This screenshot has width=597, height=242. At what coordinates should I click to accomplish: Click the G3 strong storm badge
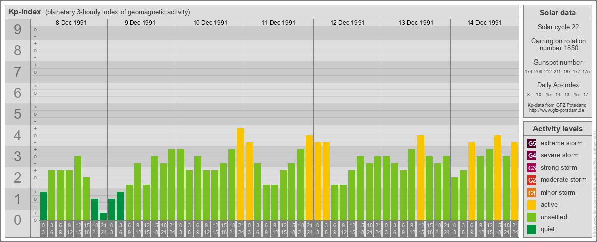tap(532, 168)
